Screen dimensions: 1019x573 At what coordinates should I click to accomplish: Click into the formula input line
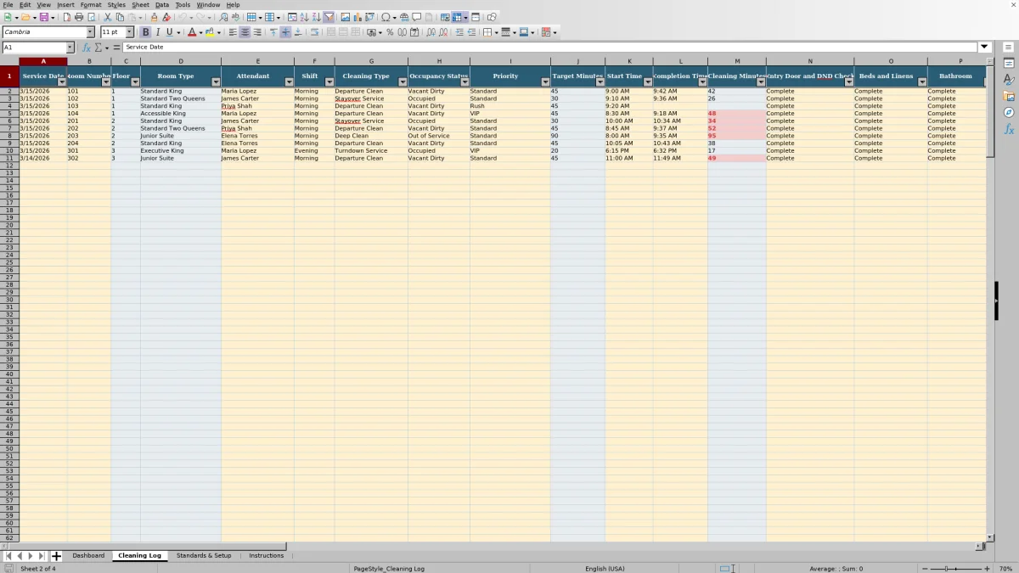550,48
